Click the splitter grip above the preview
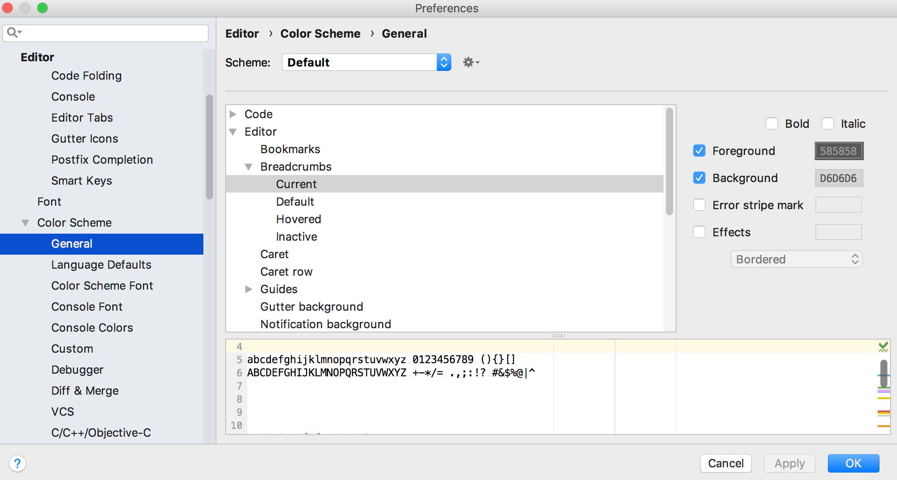Image resolution: width=897 pixels, height=480 pixels. [x=558, y=336]
